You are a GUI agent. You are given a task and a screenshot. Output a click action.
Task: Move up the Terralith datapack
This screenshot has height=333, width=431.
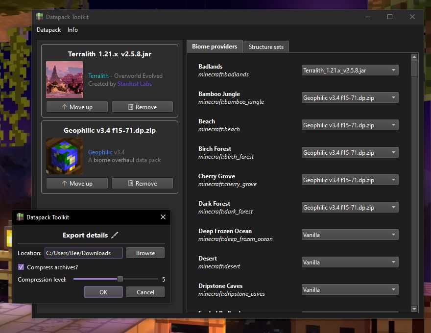(x=77, y=107)
